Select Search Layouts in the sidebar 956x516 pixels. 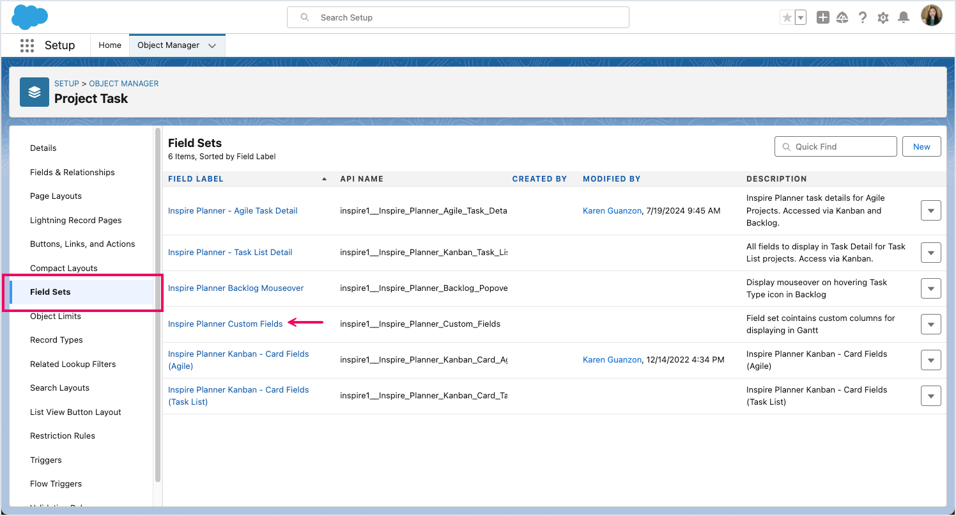pos(59,387)
